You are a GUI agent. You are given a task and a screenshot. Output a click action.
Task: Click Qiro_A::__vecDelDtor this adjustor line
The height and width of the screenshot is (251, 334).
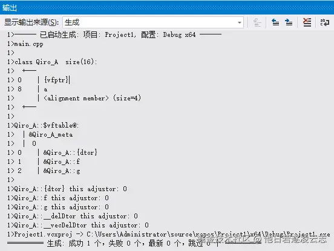tap(78, 225)
